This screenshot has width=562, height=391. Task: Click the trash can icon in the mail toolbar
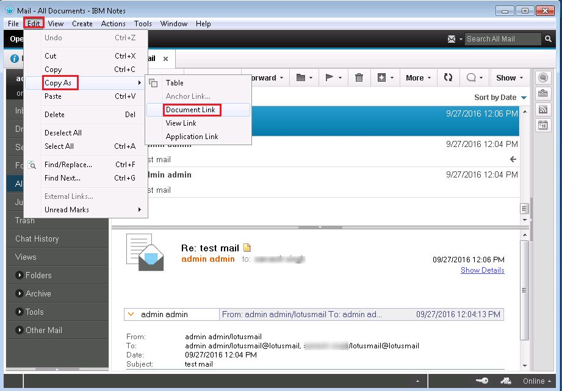point(359,77)
